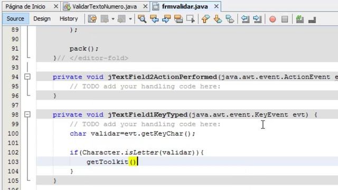Click TODO comment on line 99
This screenshot has width=338, height=190.
[x=145, y=124]
